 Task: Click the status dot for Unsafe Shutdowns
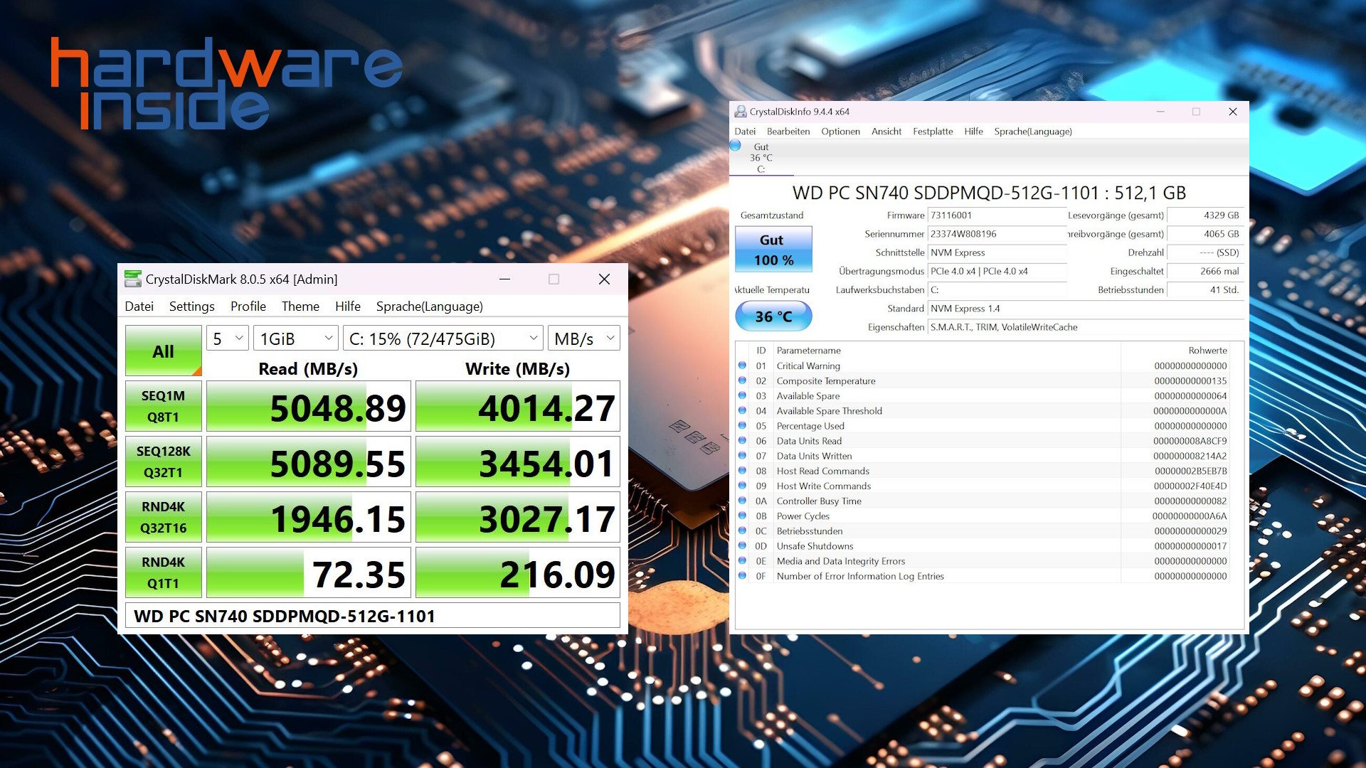coord(742,545)
